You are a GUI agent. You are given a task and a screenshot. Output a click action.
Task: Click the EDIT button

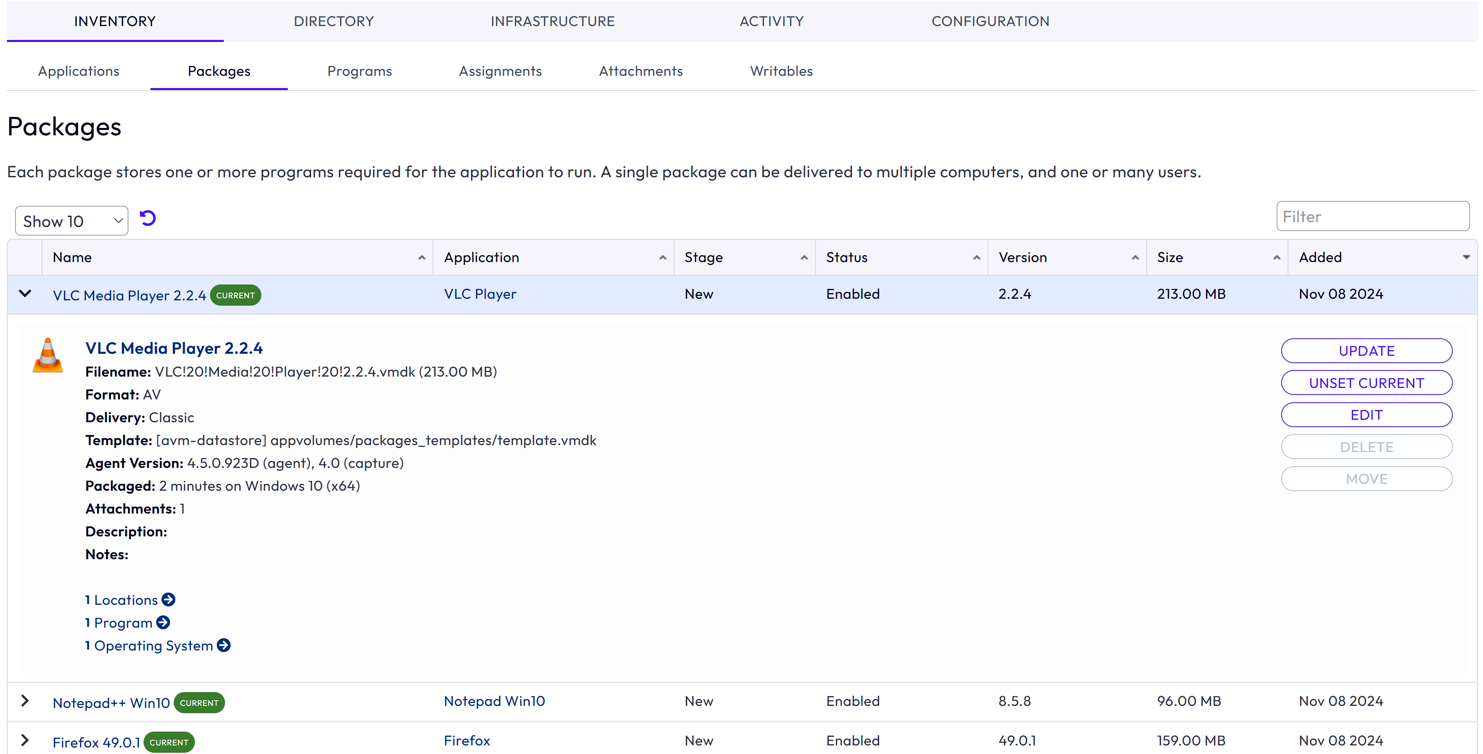tap(1367, 415)
